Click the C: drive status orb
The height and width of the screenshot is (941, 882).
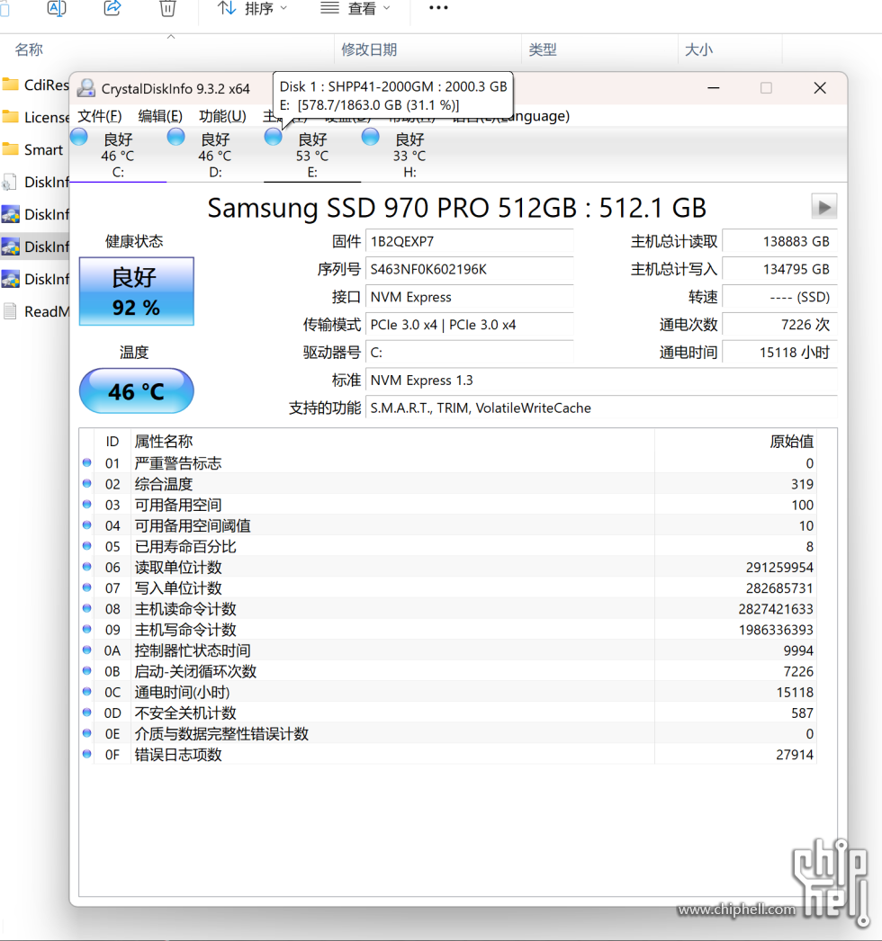pos(79,138)
